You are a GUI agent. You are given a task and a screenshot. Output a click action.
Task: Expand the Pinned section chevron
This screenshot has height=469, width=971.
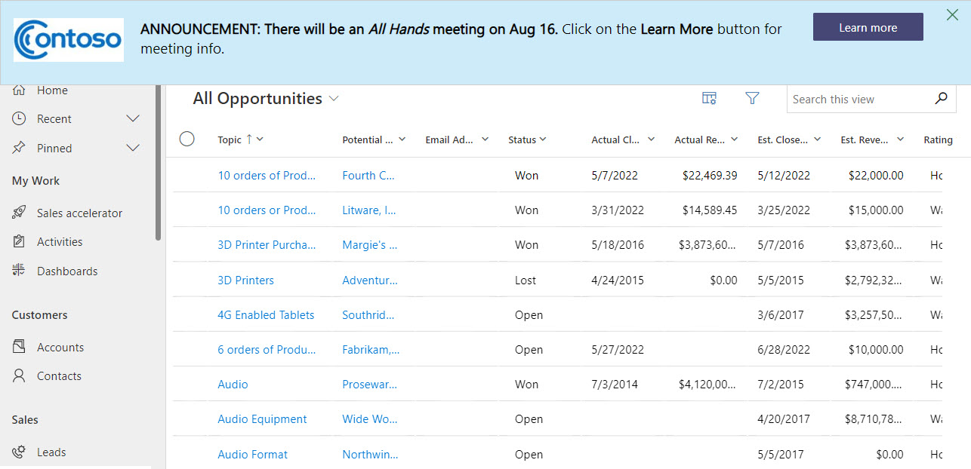[x=133, y=149]
